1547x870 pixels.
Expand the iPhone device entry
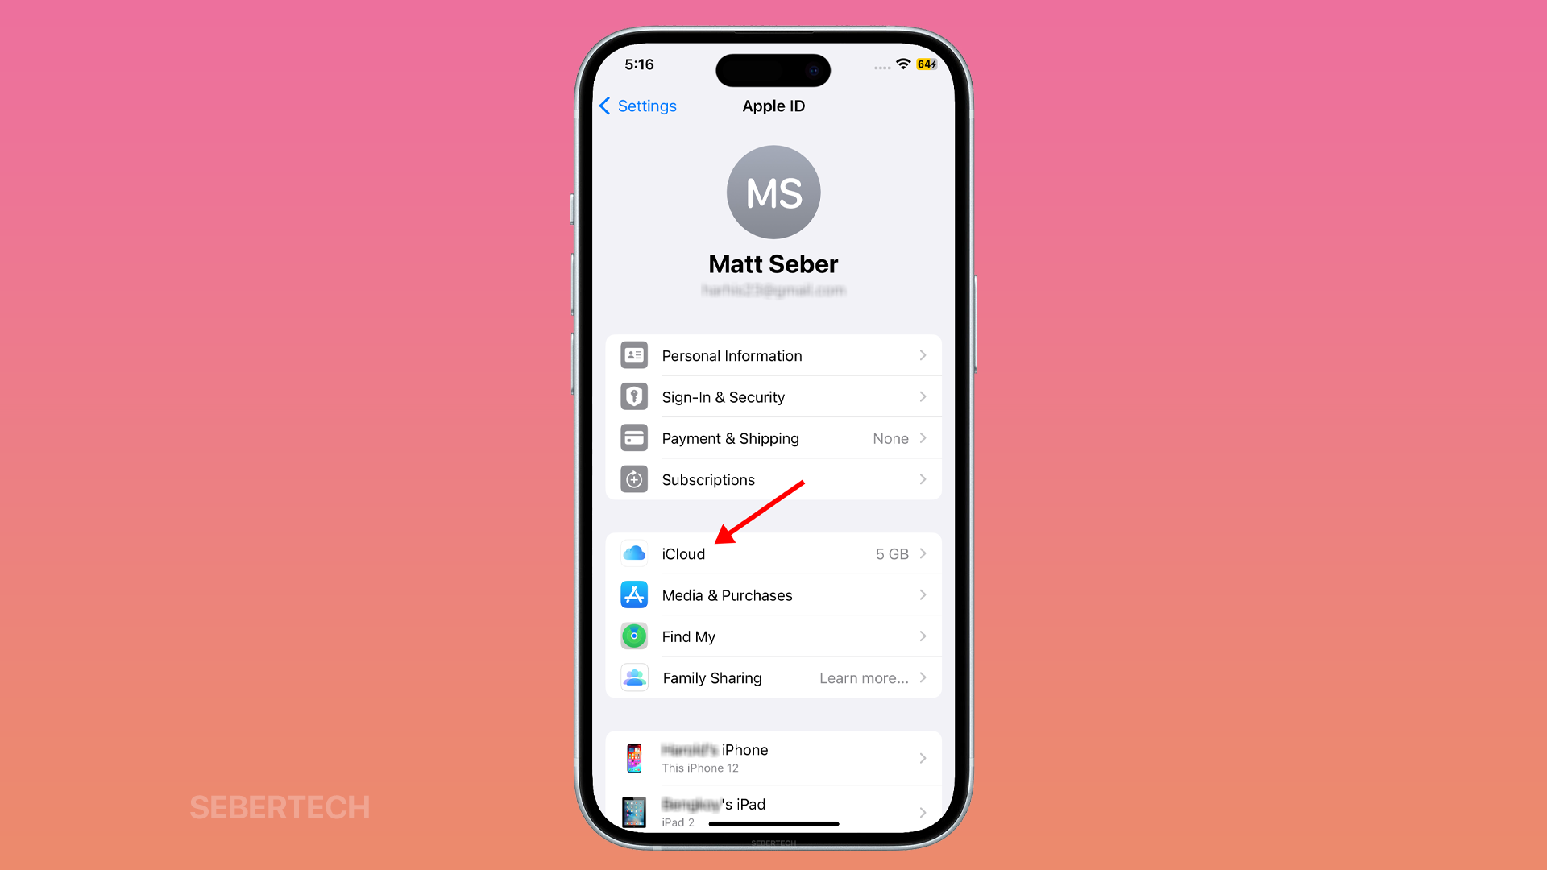click(773, 757)
